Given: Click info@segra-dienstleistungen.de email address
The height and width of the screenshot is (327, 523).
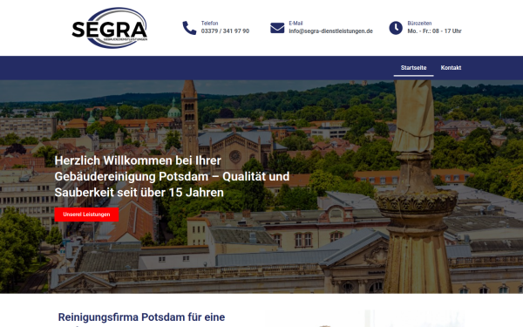Looking at the screenshot, I should point(330,31).
